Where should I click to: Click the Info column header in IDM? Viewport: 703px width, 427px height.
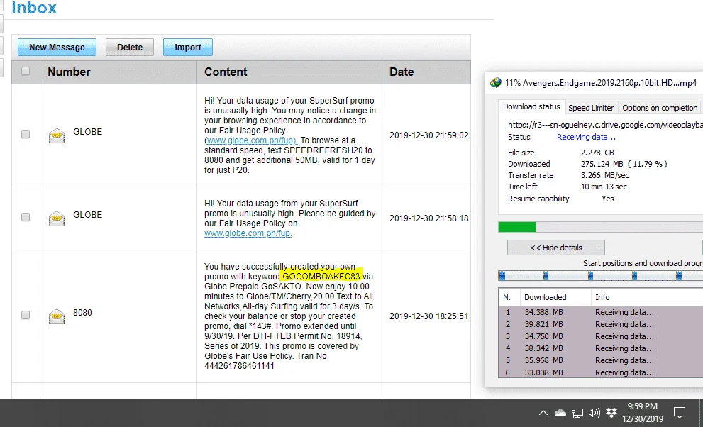[647, 297]
